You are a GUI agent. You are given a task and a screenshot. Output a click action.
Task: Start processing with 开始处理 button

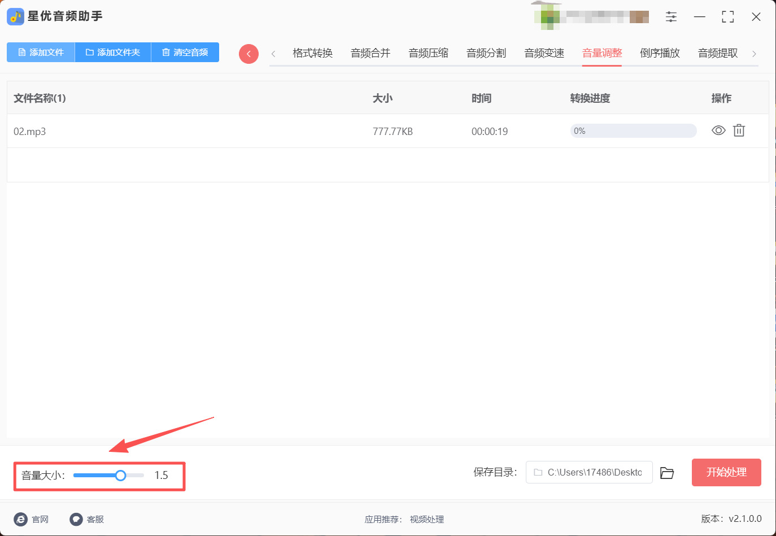pos(726,472)
